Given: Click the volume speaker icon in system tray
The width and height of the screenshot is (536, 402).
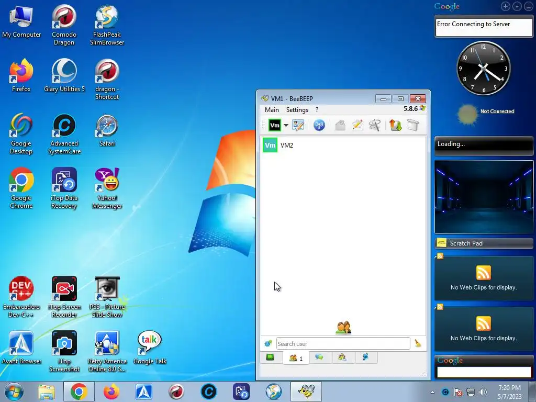Looking at the screenshot, I should point(483,392).
